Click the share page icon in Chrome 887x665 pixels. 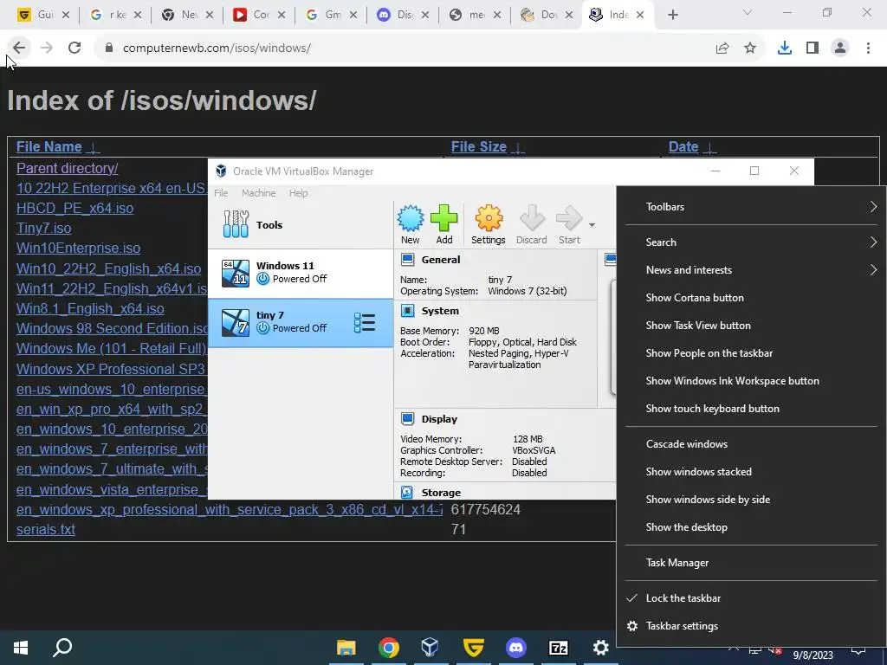[722, 48]
